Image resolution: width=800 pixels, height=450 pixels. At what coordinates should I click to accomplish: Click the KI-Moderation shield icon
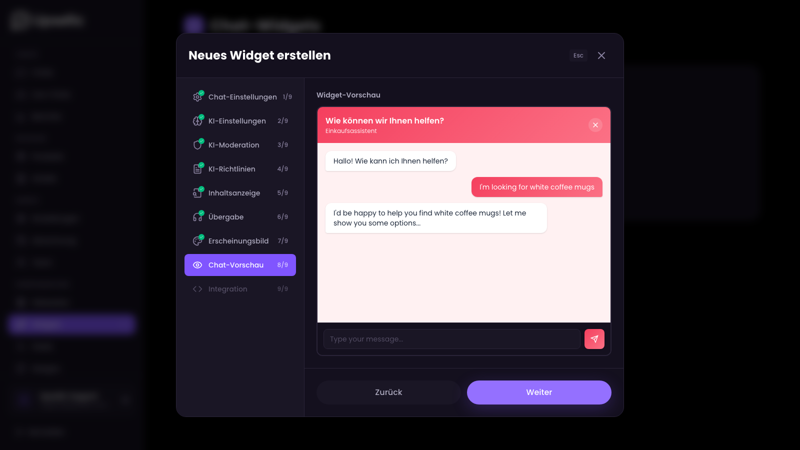[197, 145]
